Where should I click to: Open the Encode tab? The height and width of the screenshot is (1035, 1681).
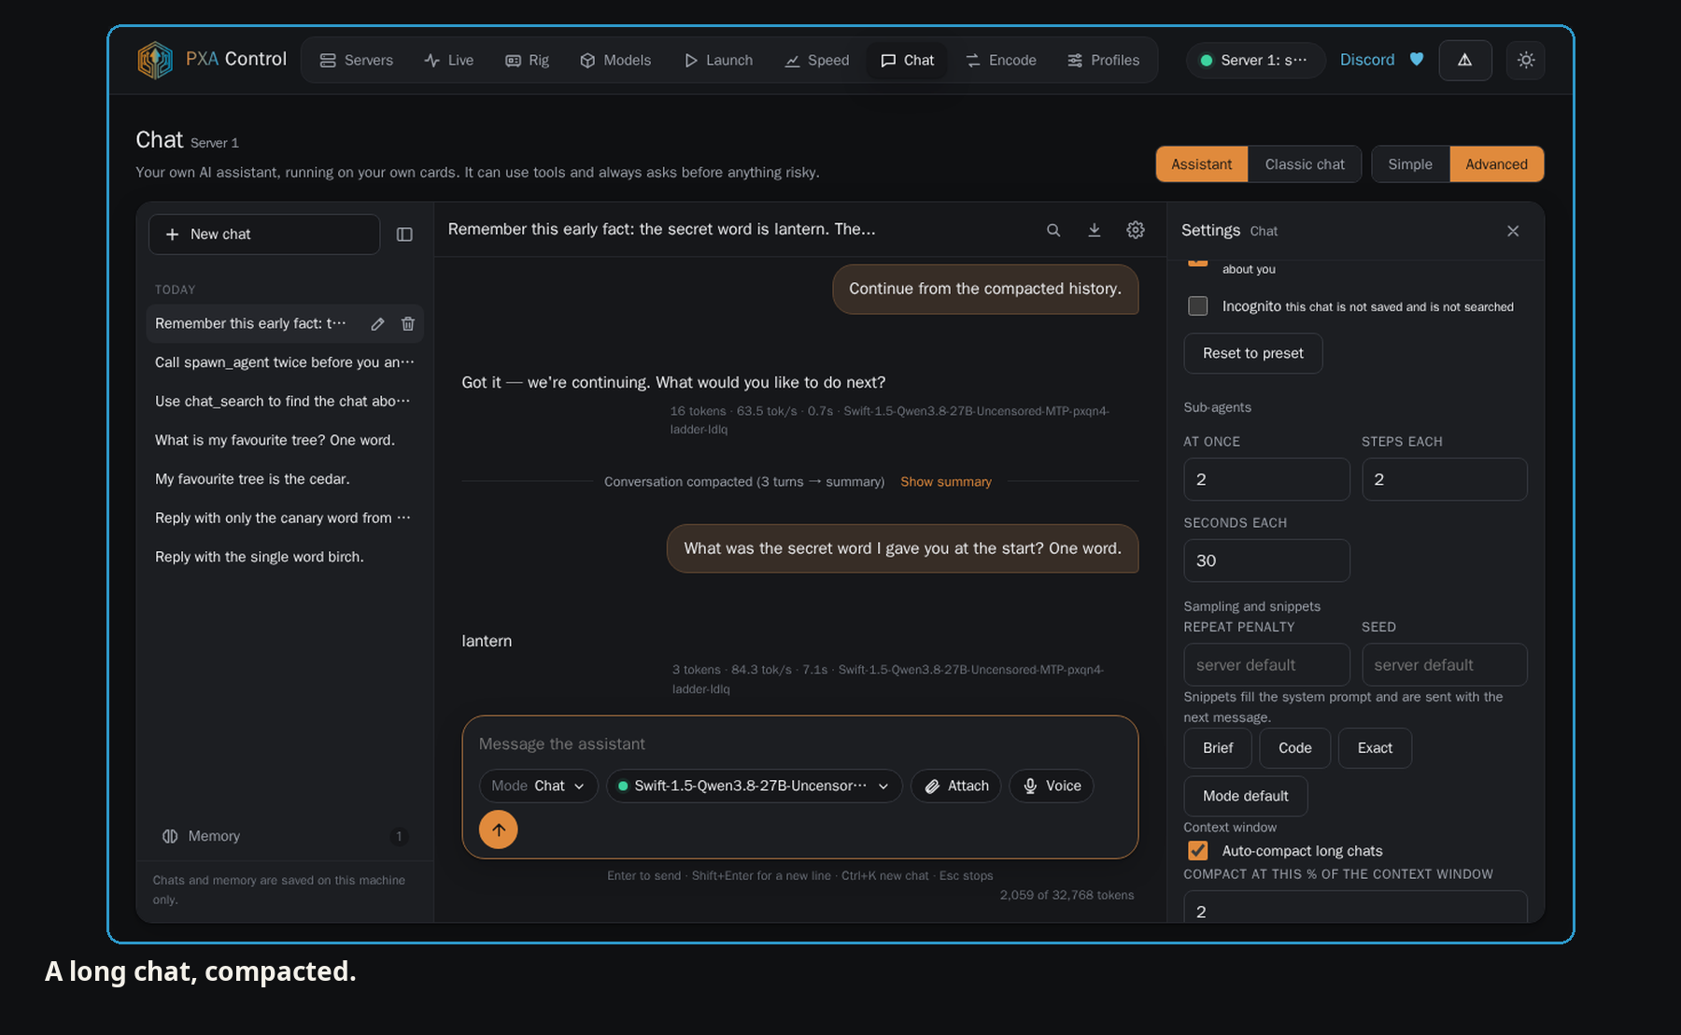1000,60
